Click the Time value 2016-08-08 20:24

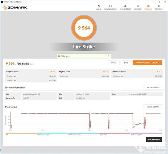(137, 94)
